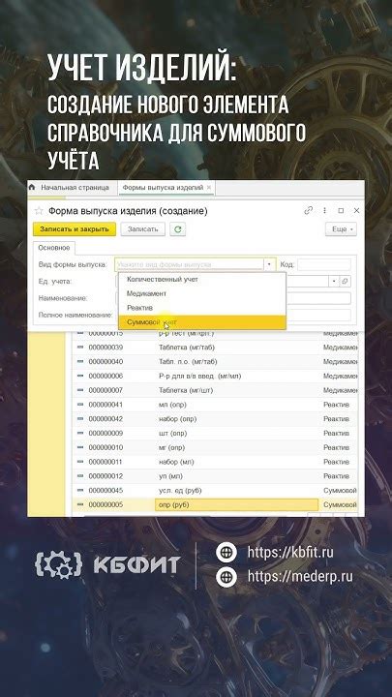Click the Код input field
The width and height of the screenshot is (392, 697).
click(324, 265)
